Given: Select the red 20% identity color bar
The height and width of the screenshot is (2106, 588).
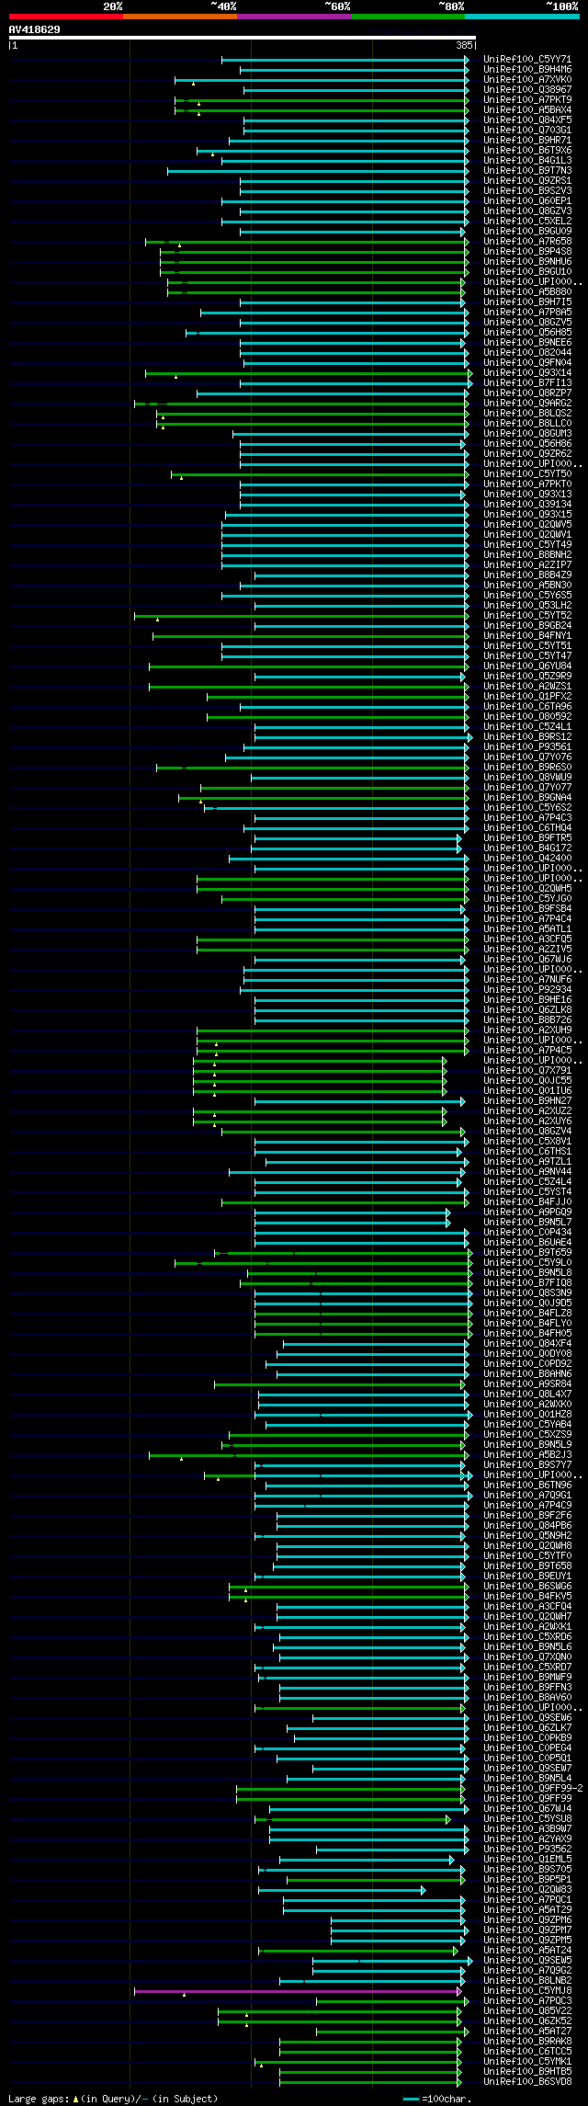Looking at the screenshot, I should coord(66,16).
